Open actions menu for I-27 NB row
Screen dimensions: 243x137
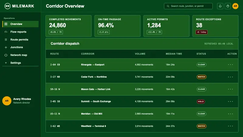pyautogui.click(x=231, y=77)
